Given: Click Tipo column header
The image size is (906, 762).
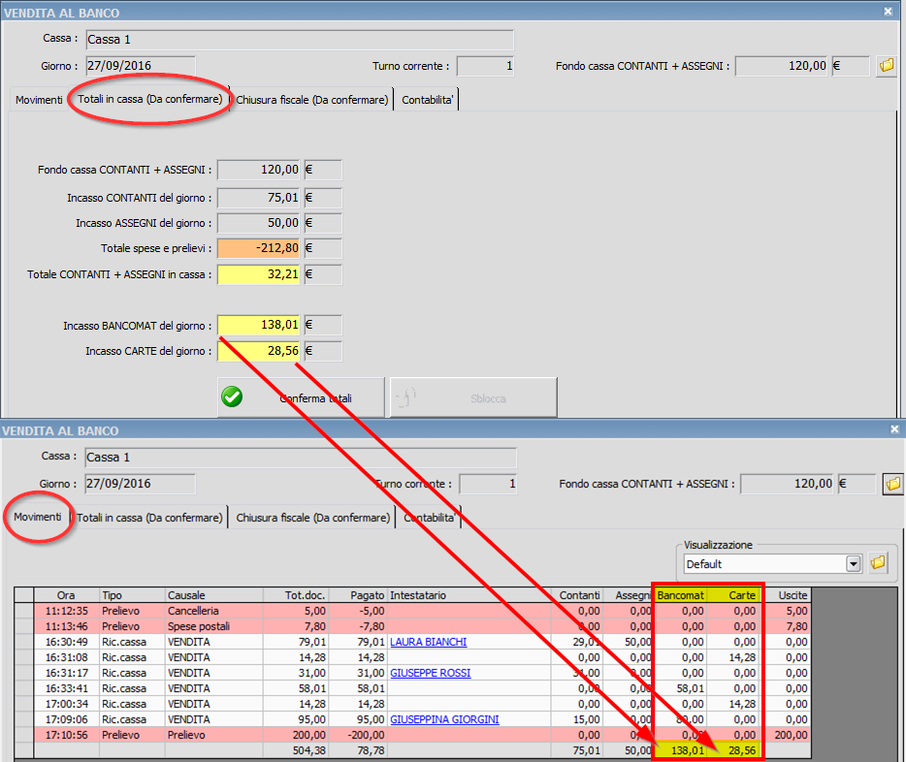Looking at the screenshot, I should click(x=132, y=595).
